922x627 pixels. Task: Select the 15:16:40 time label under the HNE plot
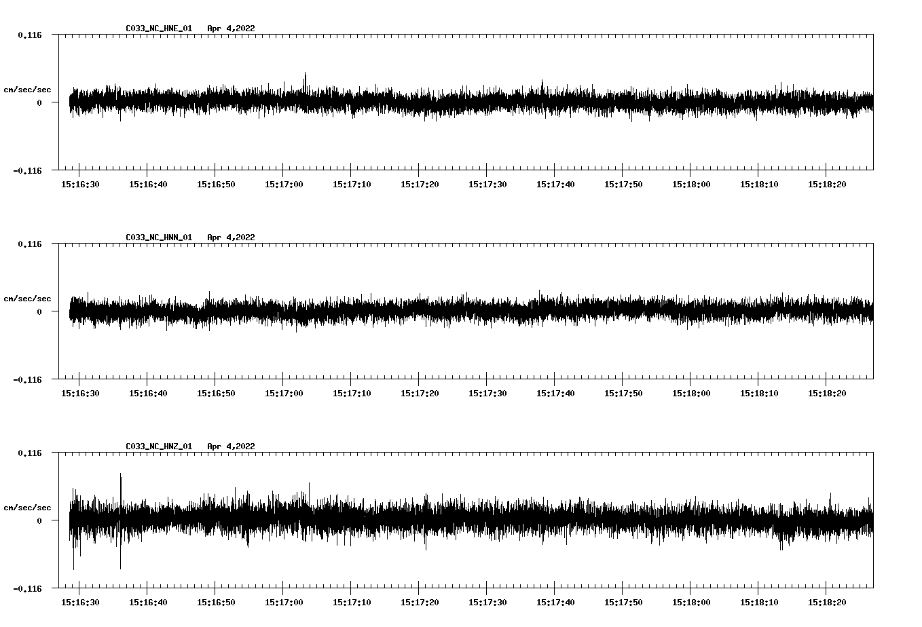pos(148,184)
